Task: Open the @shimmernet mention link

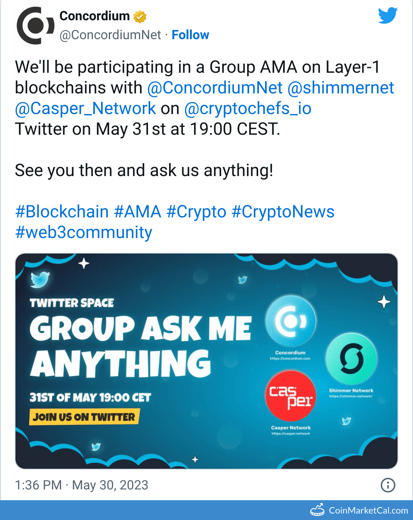Action: tap(340, 88)
